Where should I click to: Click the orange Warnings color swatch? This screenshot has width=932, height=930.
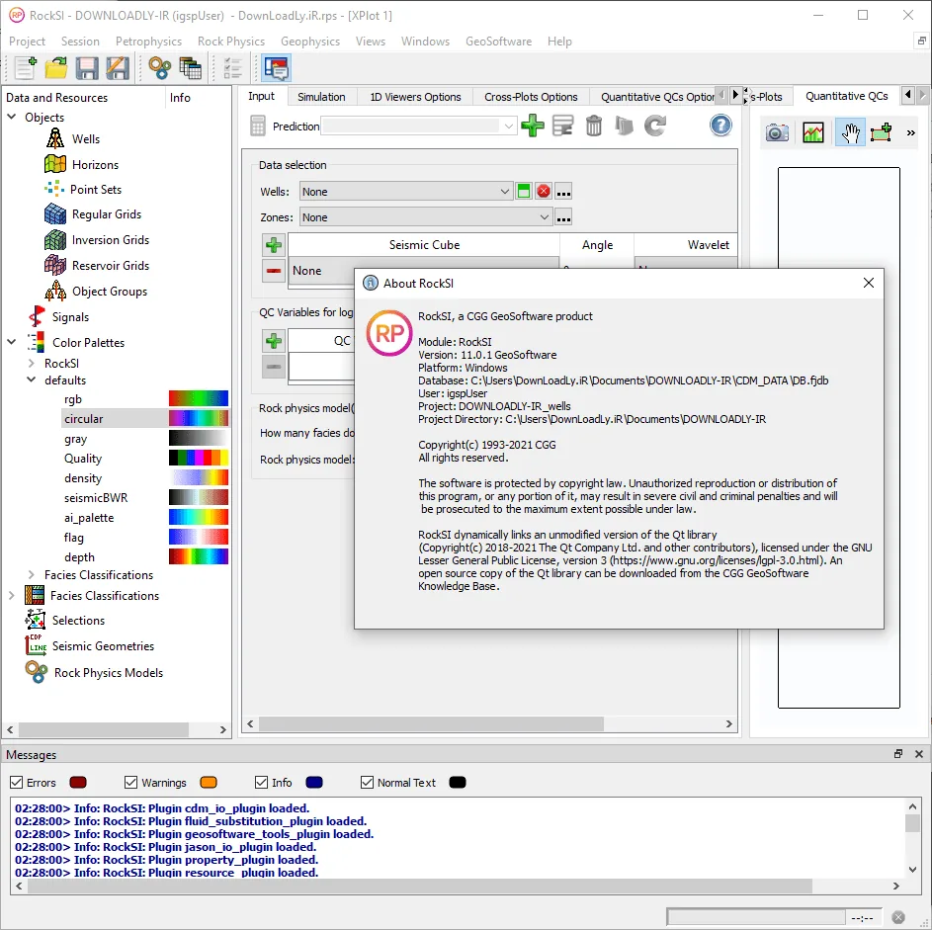tap(209, 783)
